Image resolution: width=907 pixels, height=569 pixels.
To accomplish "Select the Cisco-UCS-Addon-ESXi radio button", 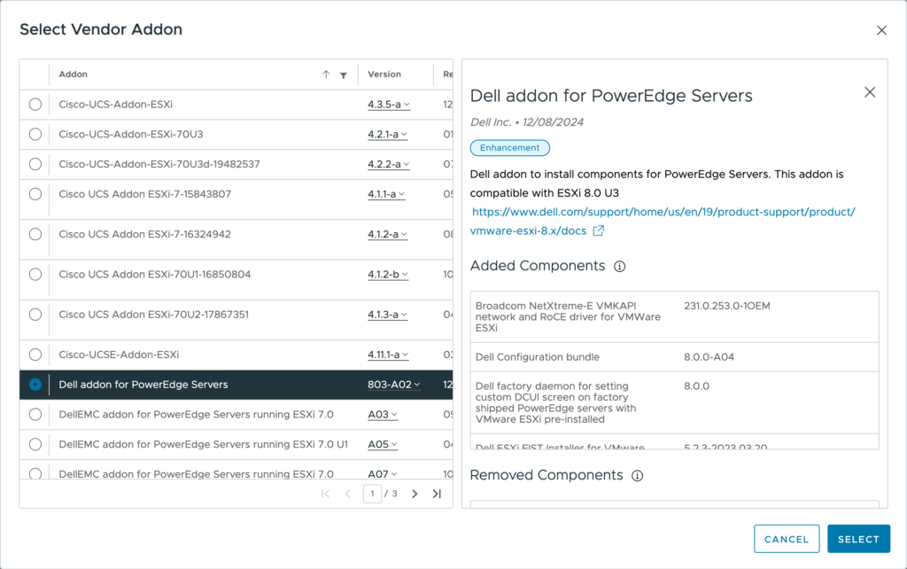I will point(35,105).
